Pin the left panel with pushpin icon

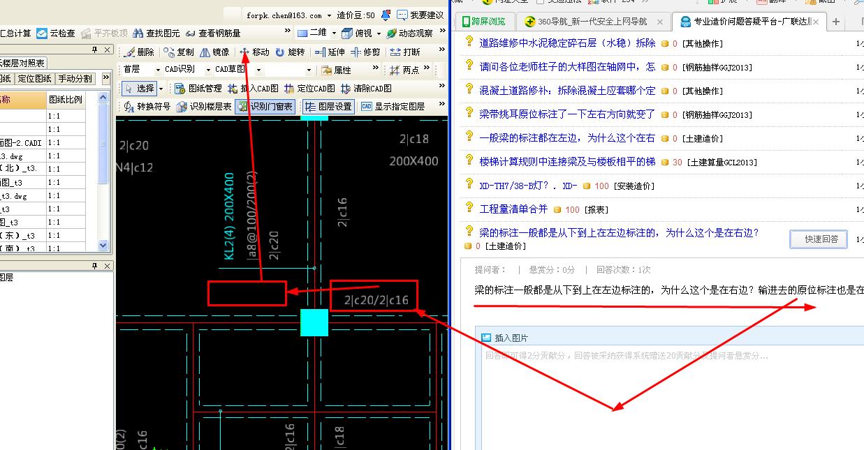[95, 50]
